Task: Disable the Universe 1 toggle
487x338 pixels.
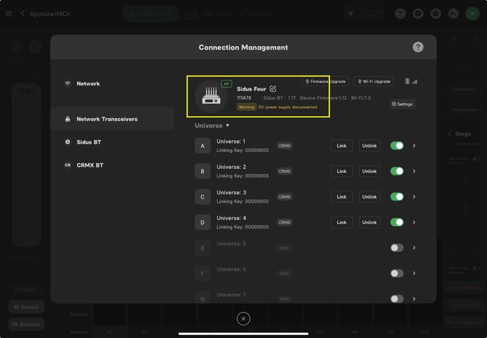Action: (x=397, y=146)
